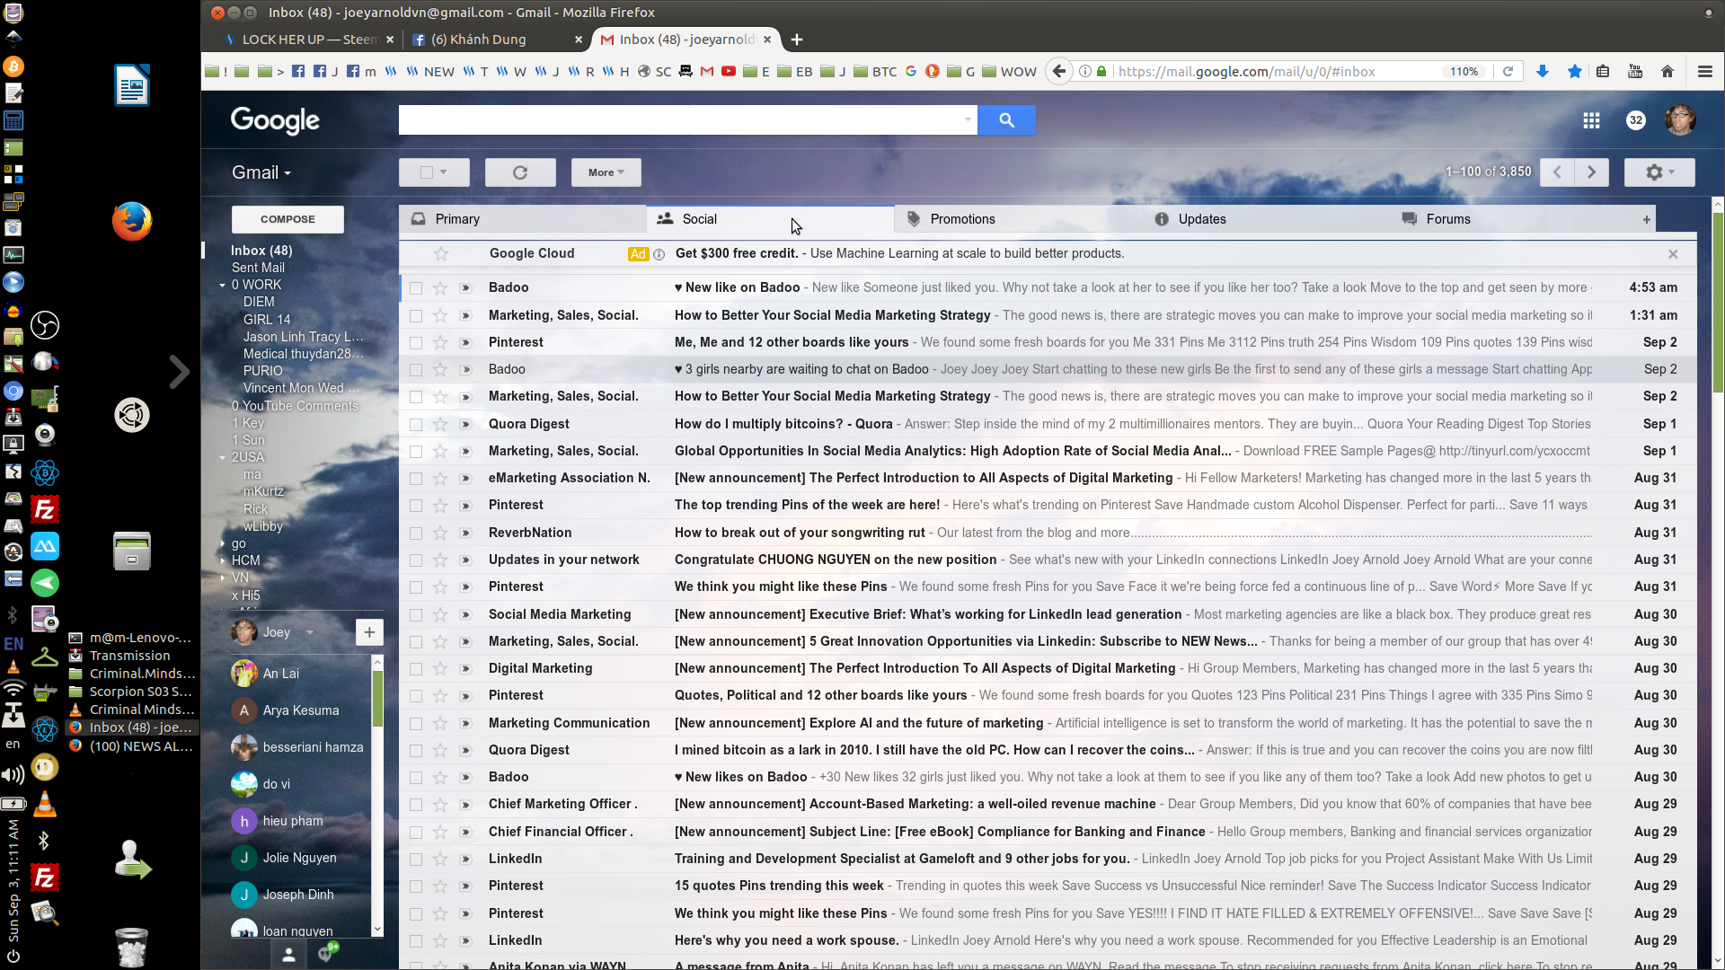The width and height of the screenshot is (1725, 970).
Task: Switch to the Updates tab
Action: point(1265,219)
